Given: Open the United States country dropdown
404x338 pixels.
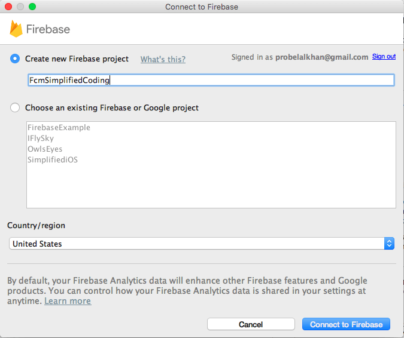Looking at the screenshot, I should point(202,244).
